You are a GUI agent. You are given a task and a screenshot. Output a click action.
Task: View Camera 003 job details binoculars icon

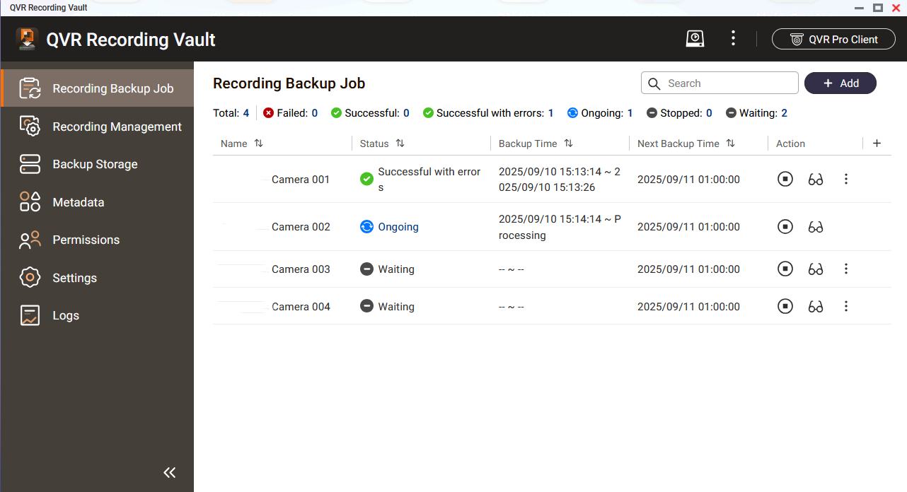[816, 269]
